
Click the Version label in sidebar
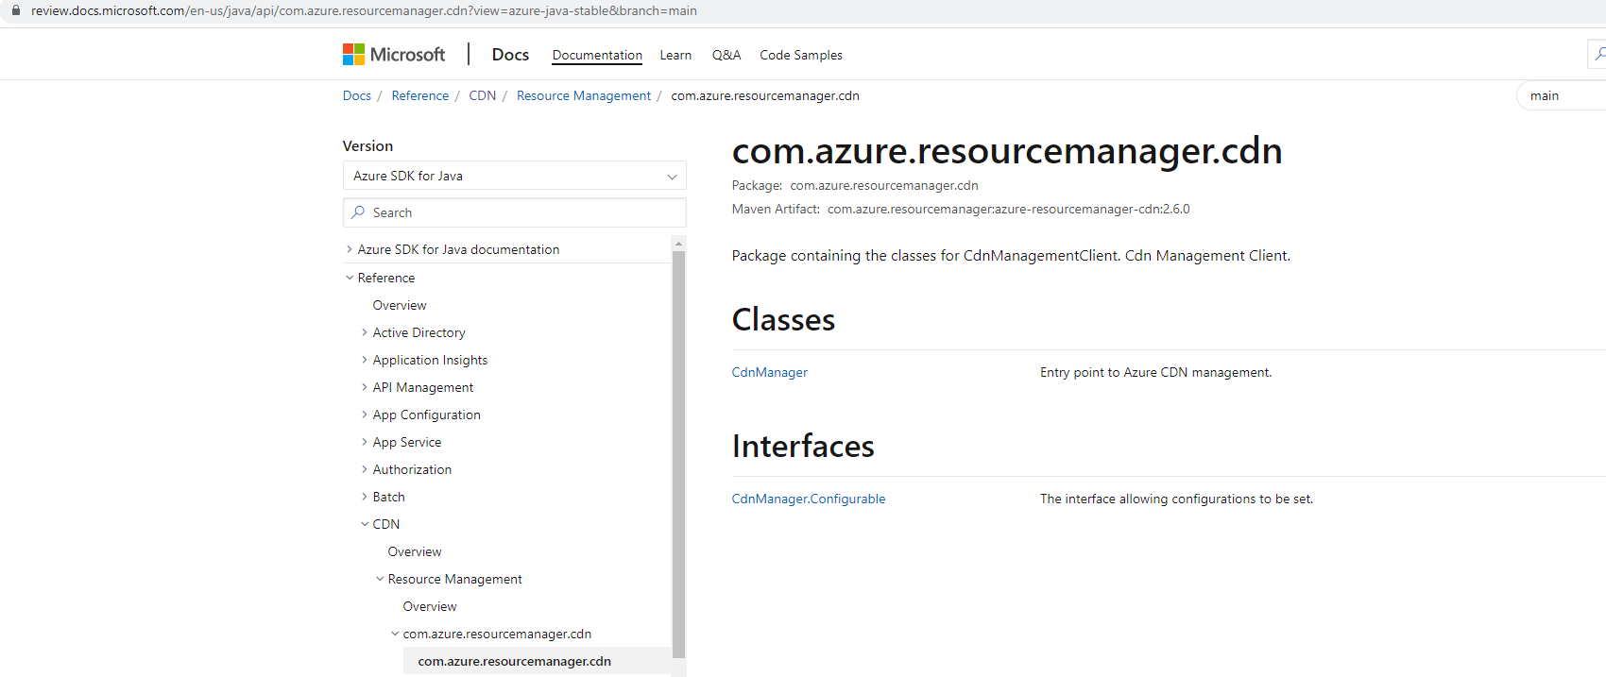click(367, 145)
